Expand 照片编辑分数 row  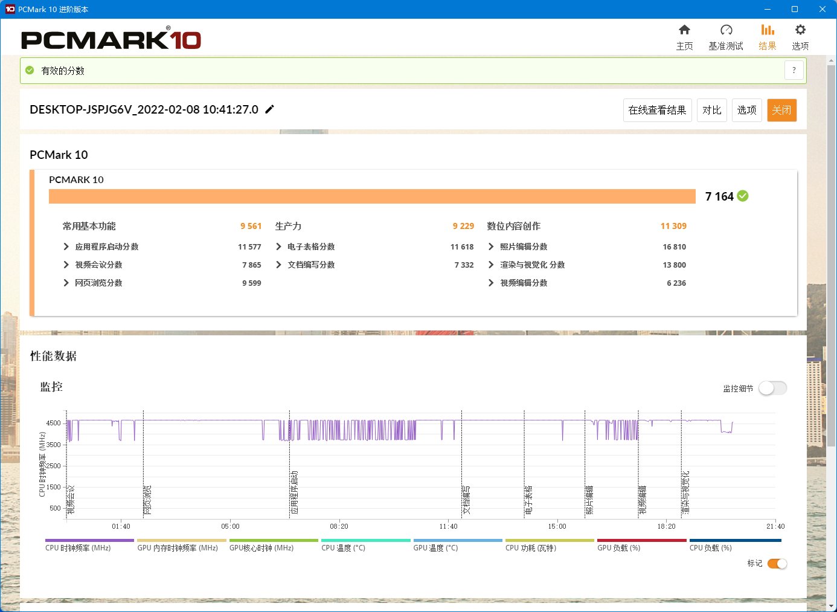pyautogui.click(x=491, y=246)
